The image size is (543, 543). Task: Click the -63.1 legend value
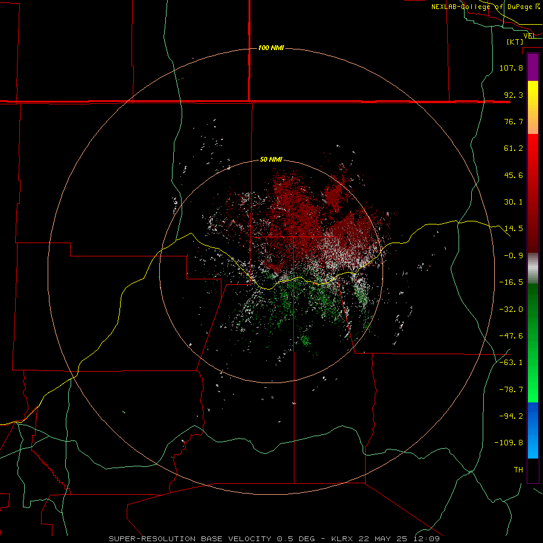coord(511,363)
